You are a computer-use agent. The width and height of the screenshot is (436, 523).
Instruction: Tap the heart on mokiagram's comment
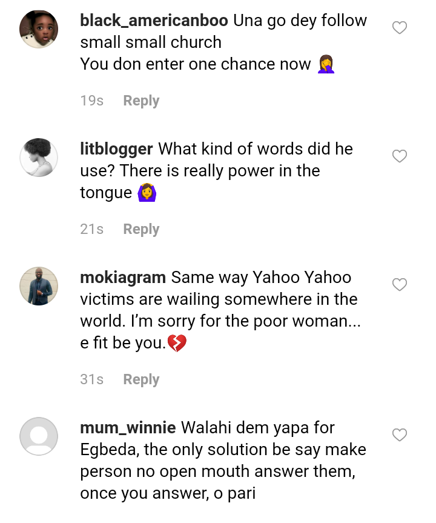400,285
